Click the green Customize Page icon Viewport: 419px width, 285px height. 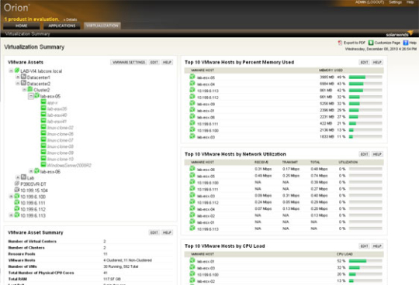(371, 43)
